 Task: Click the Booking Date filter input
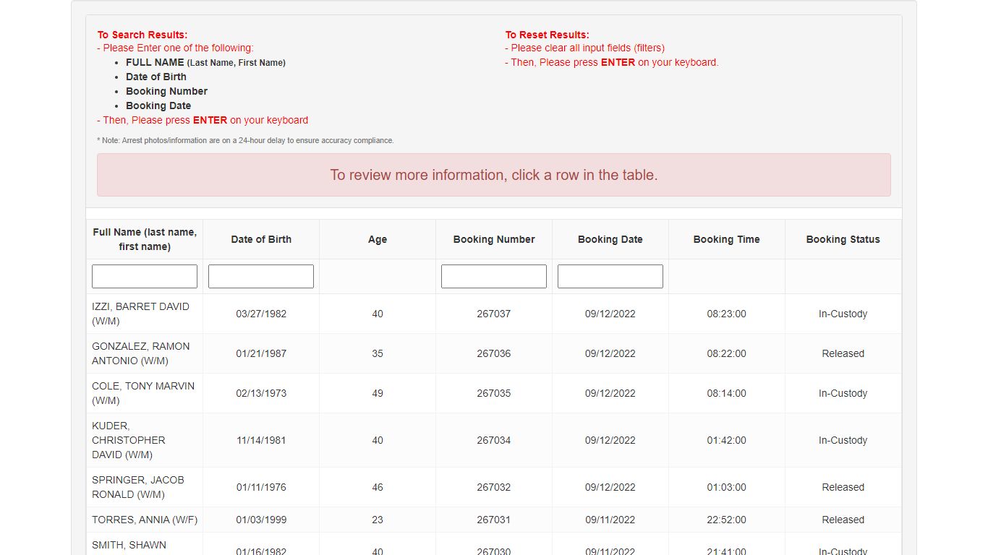pos(610,276)
